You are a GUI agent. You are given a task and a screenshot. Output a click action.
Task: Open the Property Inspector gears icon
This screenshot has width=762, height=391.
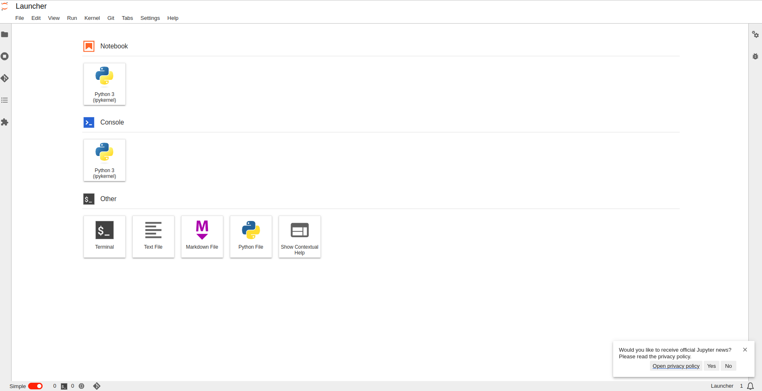(x=755, y=34)
